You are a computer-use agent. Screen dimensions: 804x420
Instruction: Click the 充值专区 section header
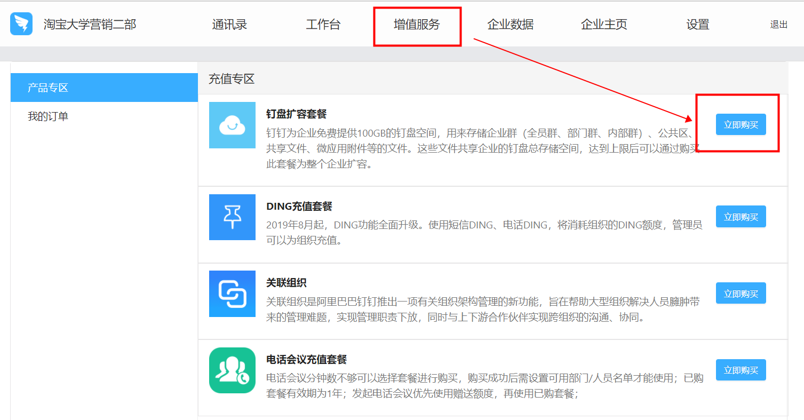pyautogui.click(x=232, y=79)
